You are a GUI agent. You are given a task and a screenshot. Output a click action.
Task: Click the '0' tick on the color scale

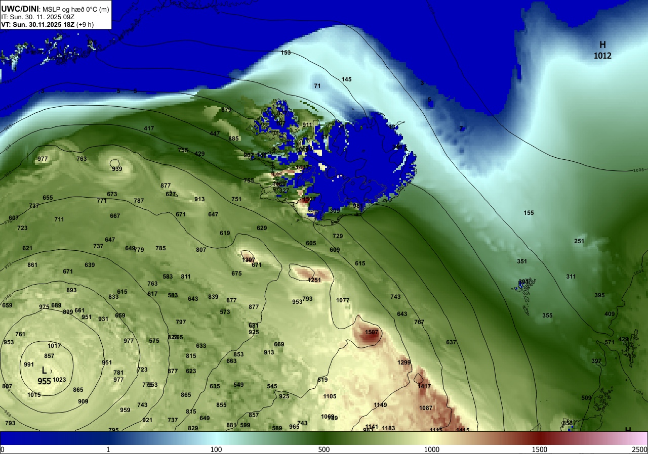[x=3, y=449]
